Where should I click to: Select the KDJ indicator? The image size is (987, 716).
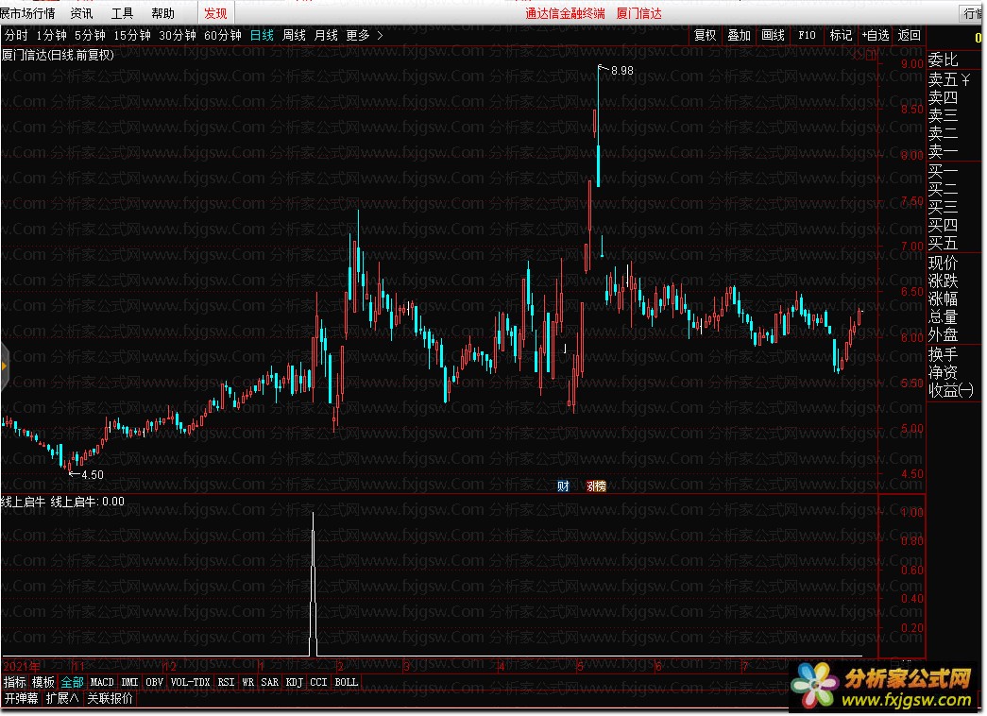(x=294, y=682)
